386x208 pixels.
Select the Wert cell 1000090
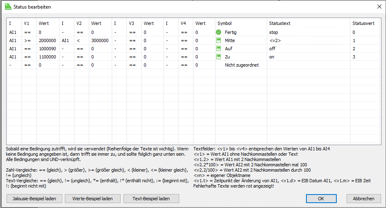[48, 49]
